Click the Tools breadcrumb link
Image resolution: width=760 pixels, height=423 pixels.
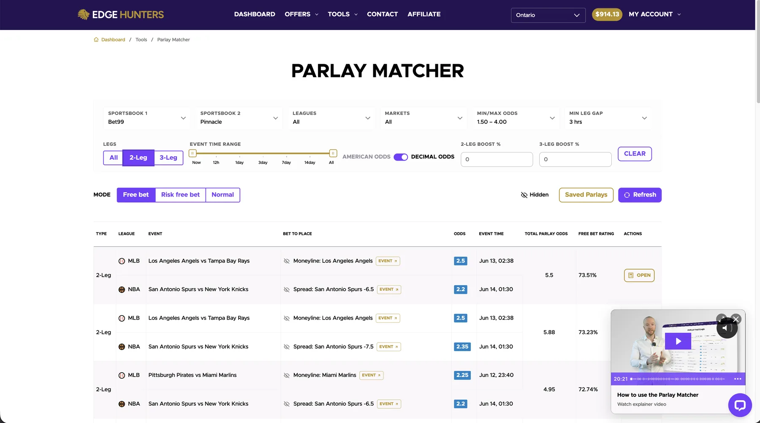pos(141,40)
